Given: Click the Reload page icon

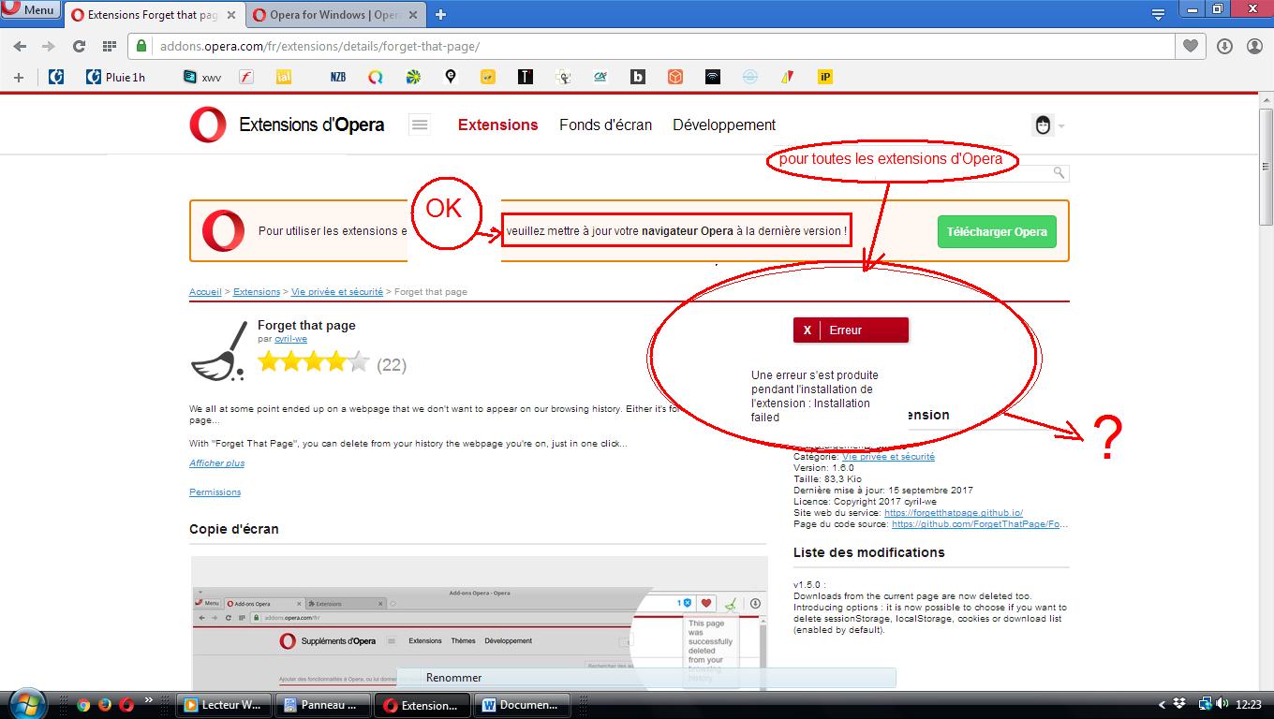Looking at the screenshot, I should tap(80, 47).
